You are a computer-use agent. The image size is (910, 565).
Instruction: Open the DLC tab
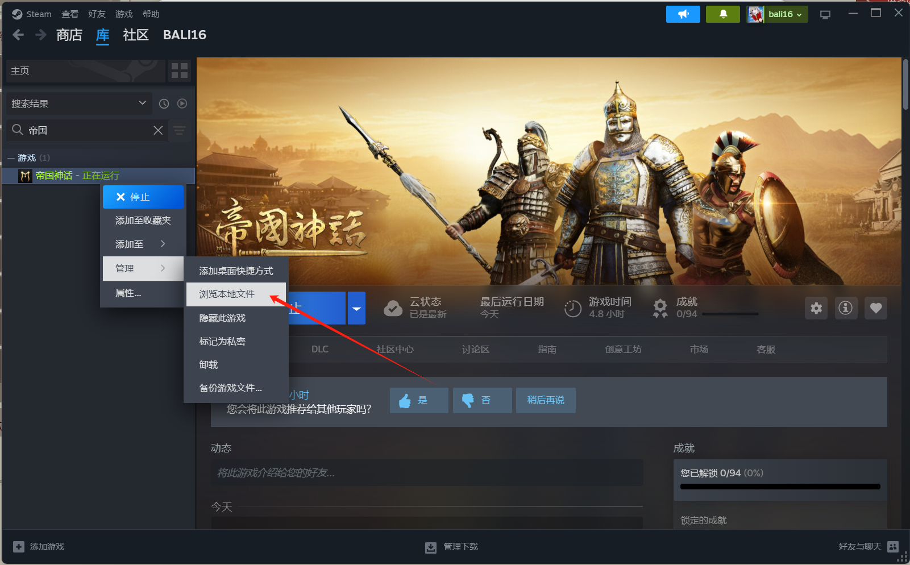(x=320, y=349)
